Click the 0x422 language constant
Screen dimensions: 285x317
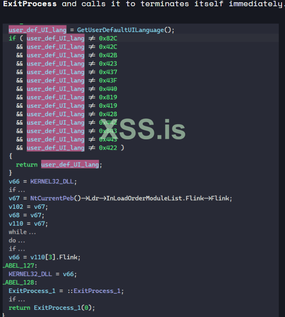[108, 148]
